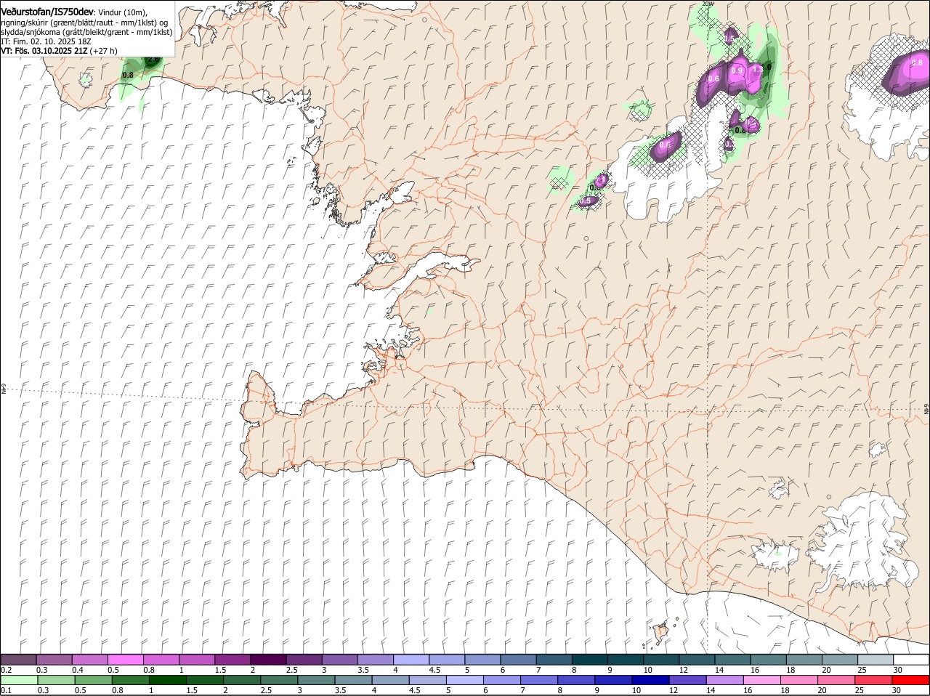Select the "0.4" label in the snow legend
Image resolution: width=930 pixels, height=696 pixels.
pos(78,670)
